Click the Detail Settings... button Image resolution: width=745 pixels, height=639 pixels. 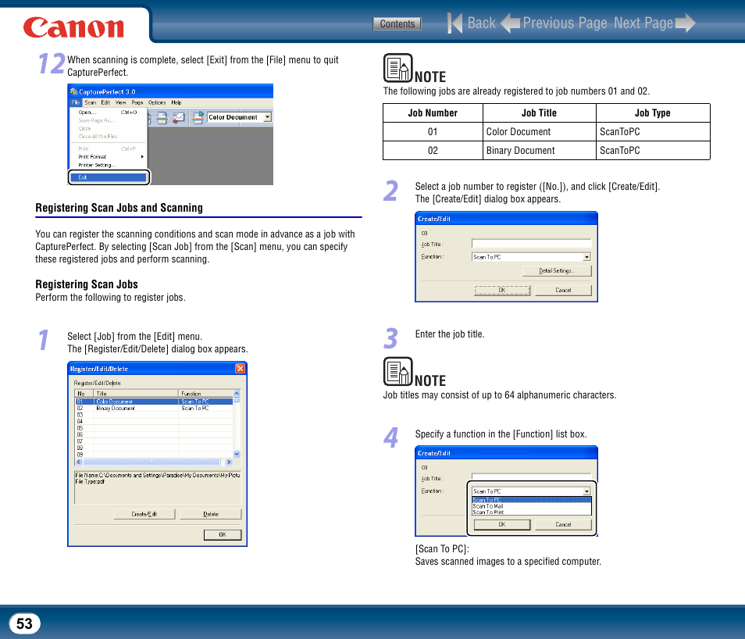click(x=557, y=270)
